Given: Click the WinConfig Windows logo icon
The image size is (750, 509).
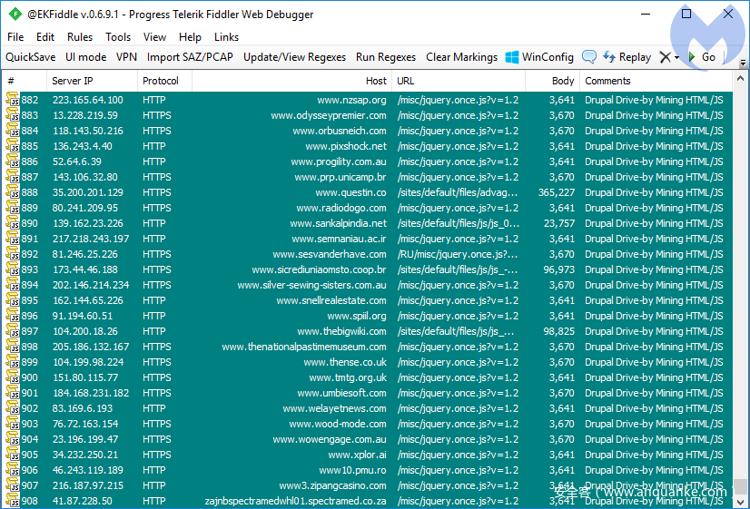Looking at the screenshot, I should pos(512,57).
